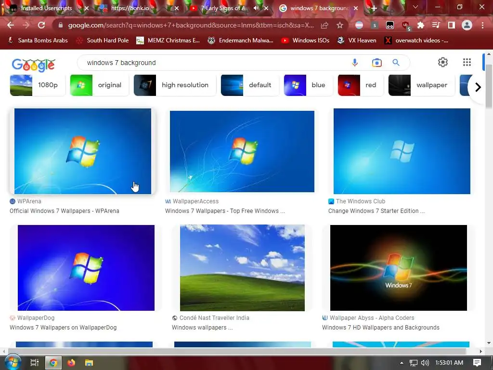Click the forward navigation arrow
Screen dimensions: 493x370
click(x=26, y=25)
